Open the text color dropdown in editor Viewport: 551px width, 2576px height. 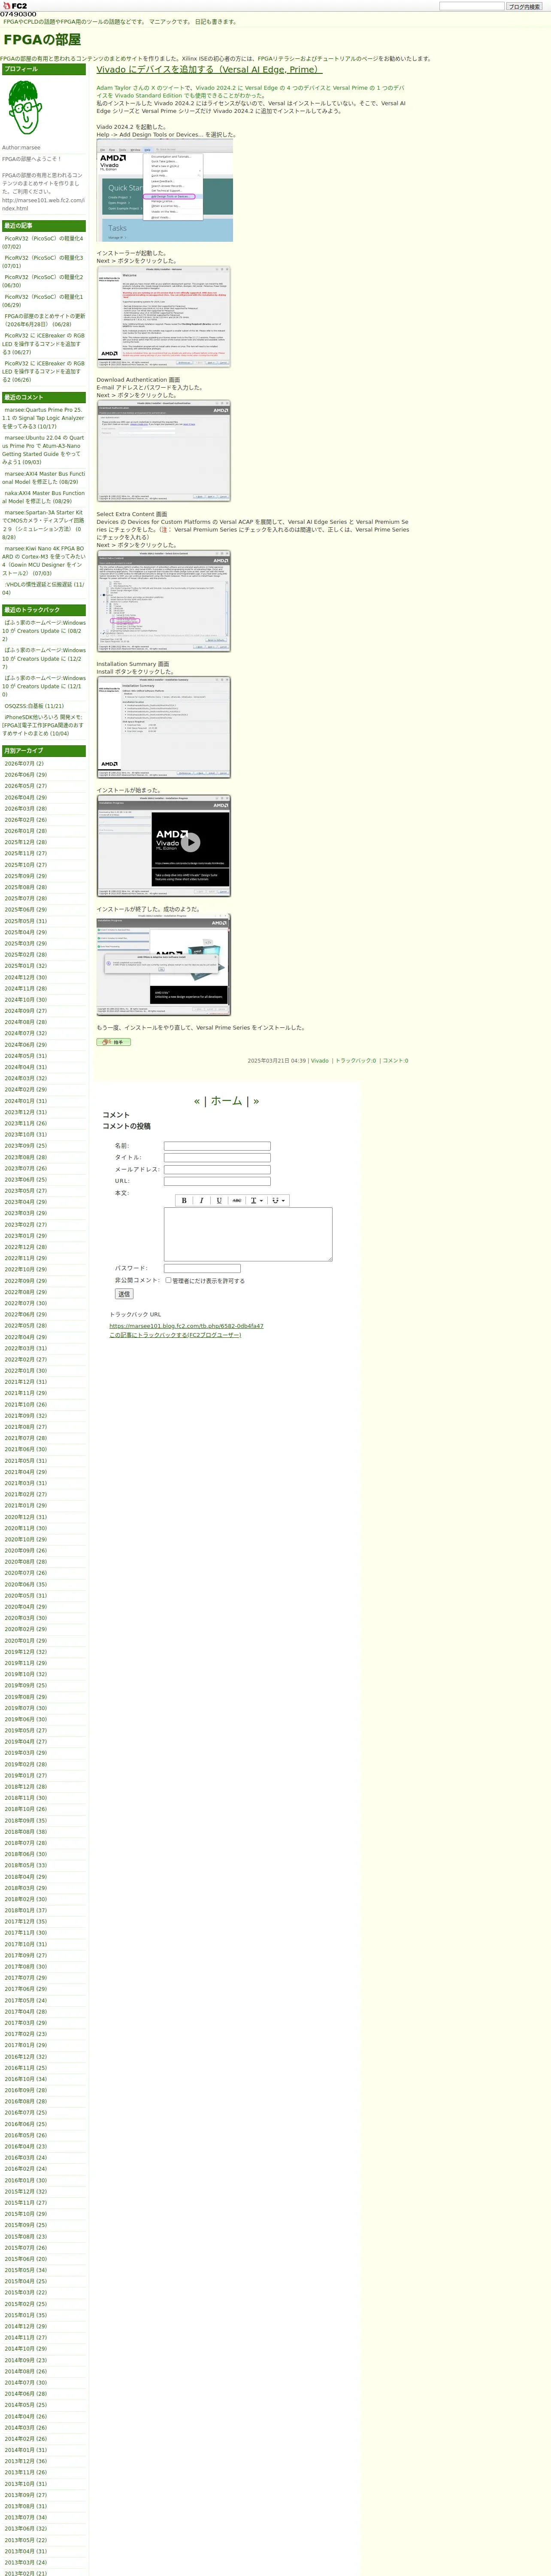pos(256,1200)
